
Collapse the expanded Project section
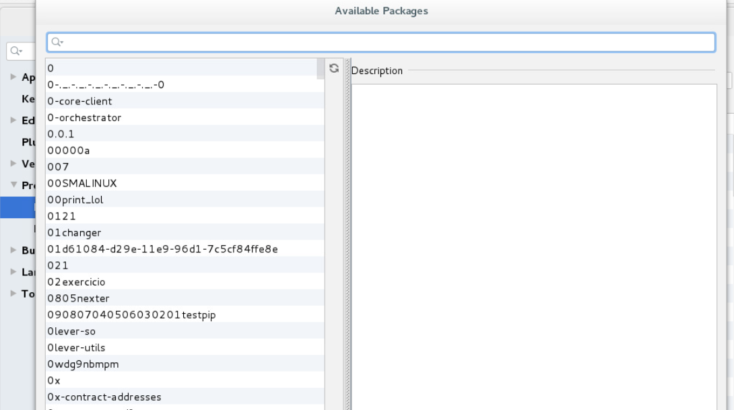click(12, 184)
